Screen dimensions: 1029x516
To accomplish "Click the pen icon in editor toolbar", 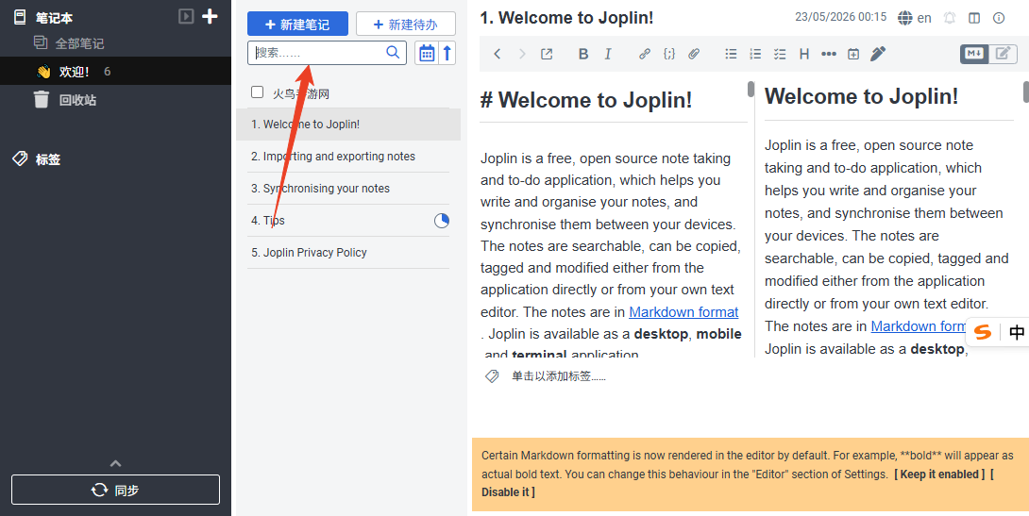I will (x=878, y=55).
